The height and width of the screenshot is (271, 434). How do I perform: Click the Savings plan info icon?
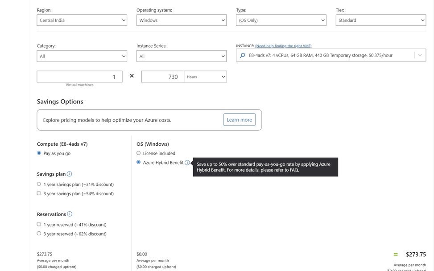coord(70,173)
